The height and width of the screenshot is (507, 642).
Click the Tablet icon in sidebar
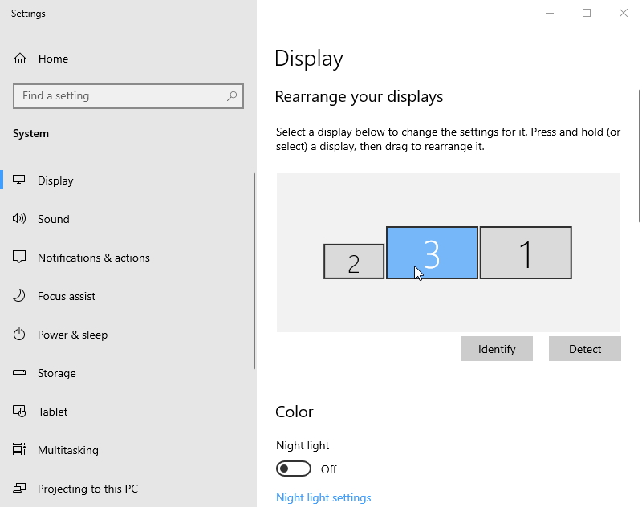point(20,412)
